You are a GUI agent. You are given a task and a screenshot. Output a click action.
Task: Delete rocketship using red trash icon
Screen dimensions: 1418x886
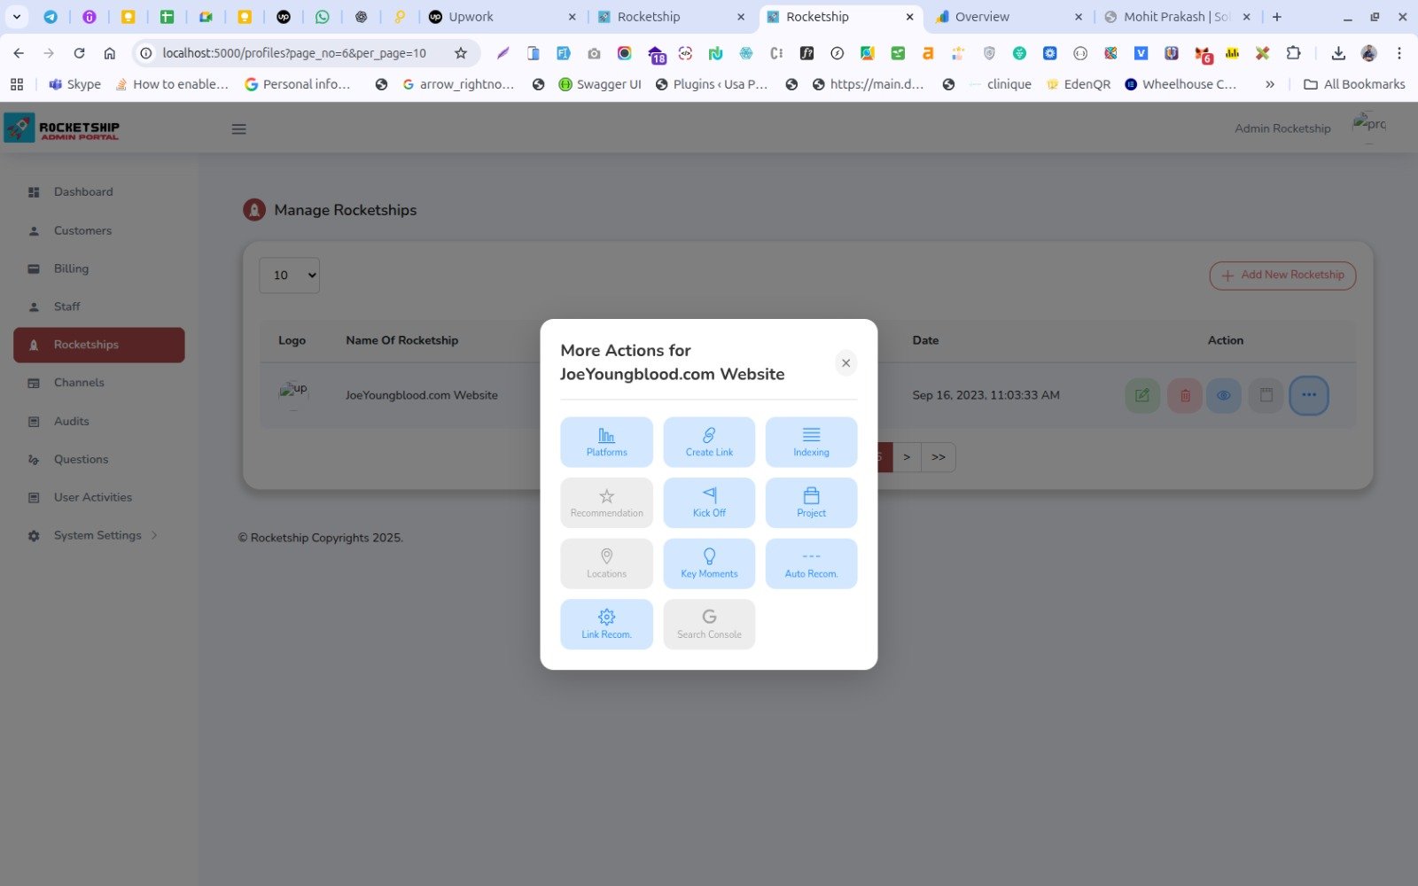(x=1184, y=395)
